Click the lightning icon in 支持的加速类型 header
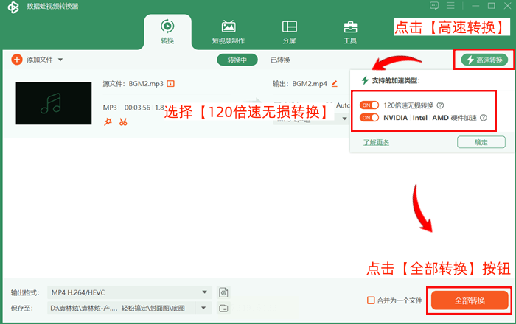The width and height of the screenshot is (516, 324). (x=365, y=80)
